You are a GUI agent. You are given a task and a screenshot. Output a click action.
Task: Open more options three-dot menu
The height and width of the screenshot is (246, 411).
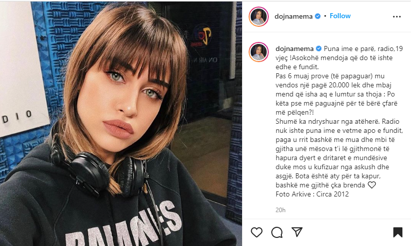pyautogui.click(x=397, y=17)
